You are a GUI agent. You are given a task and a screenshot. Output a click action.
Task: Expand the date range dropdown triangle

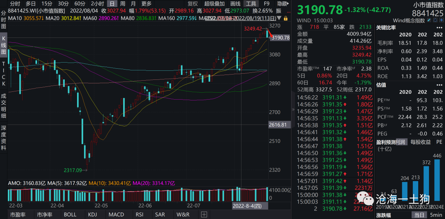pyautogui.click(x=279, y=18)
